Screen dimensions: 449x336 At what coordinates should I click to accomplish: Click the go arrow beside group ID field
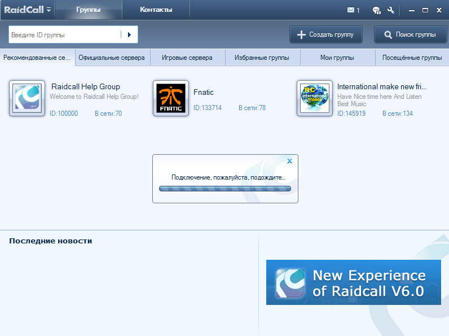click(x=129, y=34)
